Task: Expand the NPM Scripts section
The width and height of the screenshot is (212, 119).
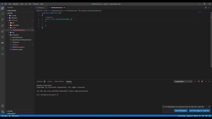Action: pyautogui.click(x=11, y=113)
